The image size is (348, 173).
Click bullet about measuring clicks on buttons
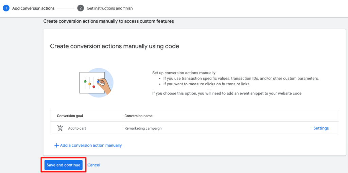pos(206,84)
